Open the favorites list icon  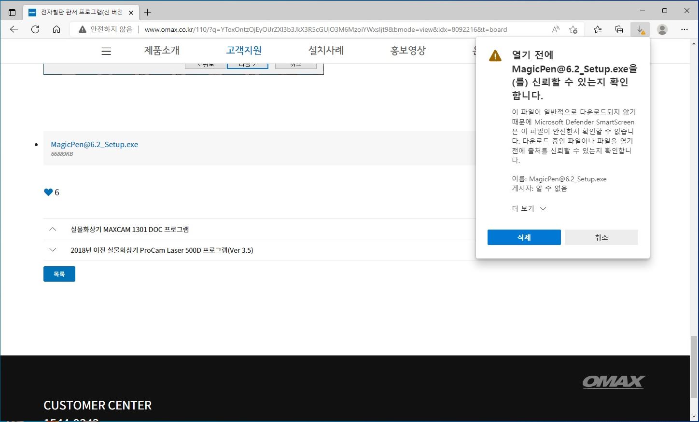coord(598,29)
